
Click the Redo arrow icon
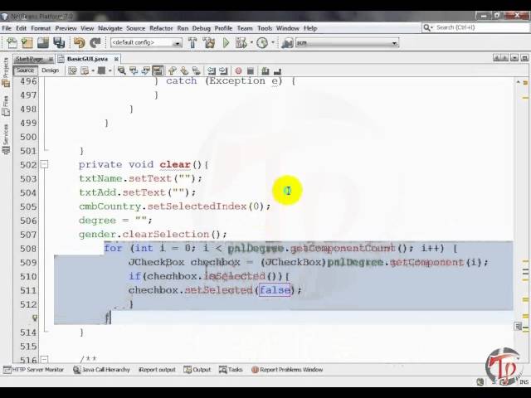click(95, 42)
